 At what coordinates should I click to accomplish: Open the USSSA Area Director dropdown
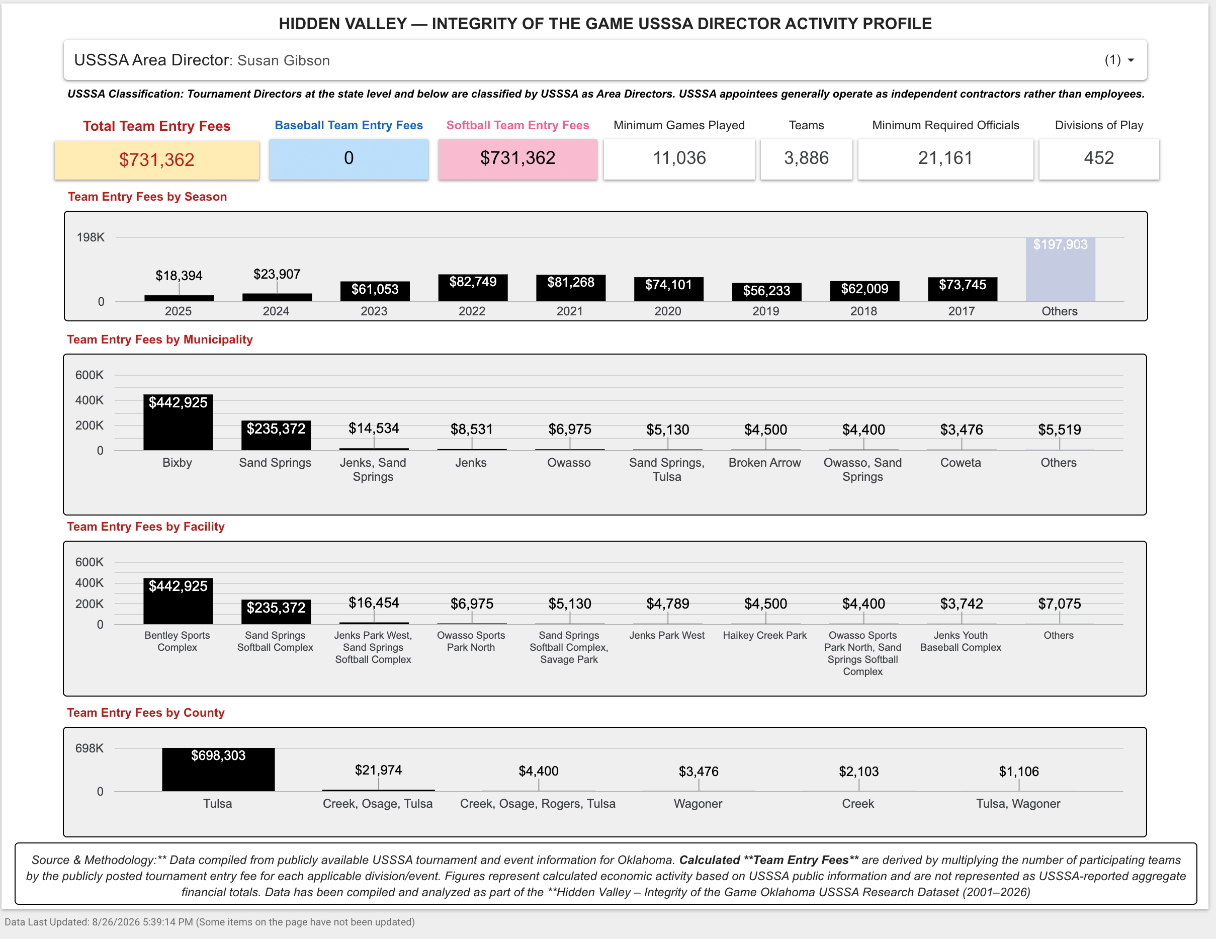pos(604,60)
